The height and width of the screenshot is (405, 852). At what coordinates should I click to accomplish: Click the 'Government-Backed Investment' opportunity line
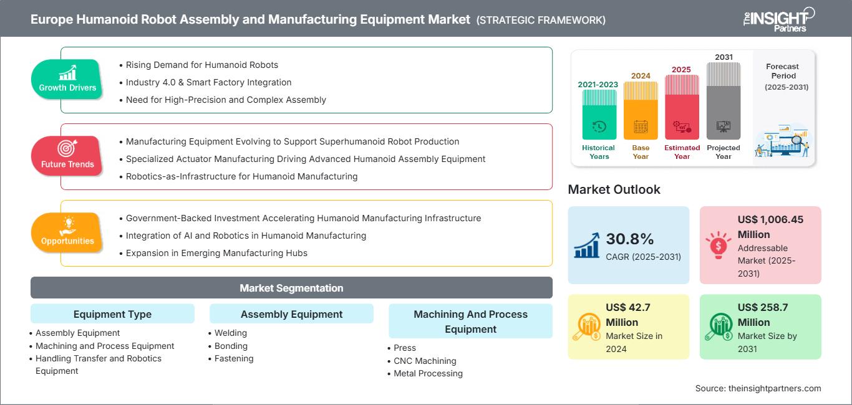pos(303,218)
